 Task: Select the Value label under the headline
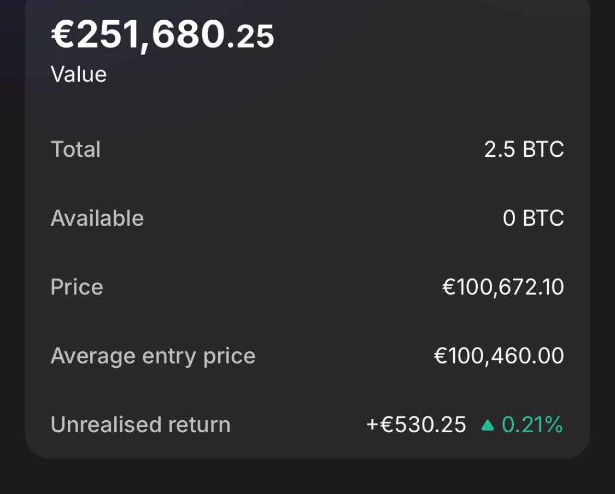pyautogui.click(x=79, y=74)
